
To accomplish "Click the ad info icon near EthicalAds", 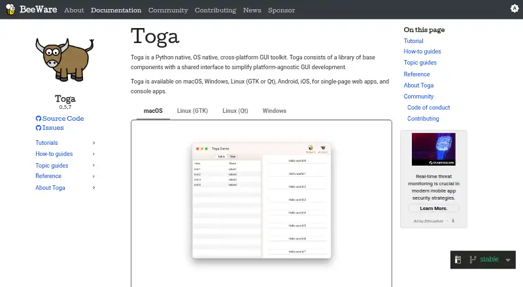I will (x=453, y=220).
